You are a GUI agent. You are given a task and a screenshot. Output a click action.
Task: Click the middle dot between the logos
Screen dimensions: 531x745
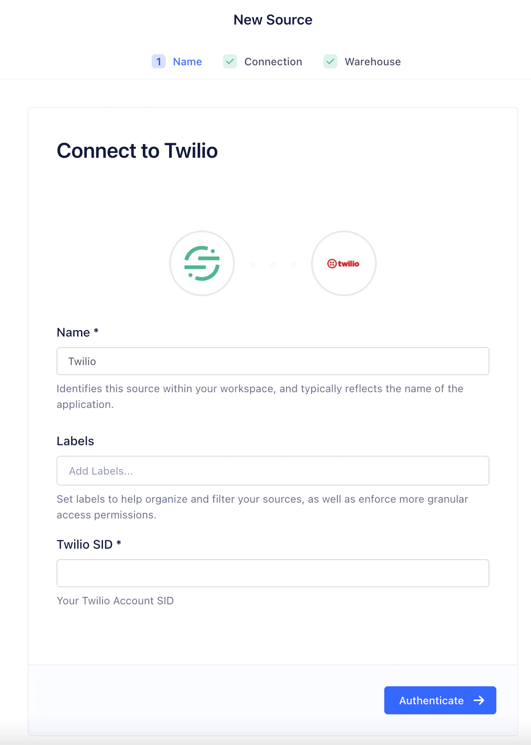coord(273,265)
